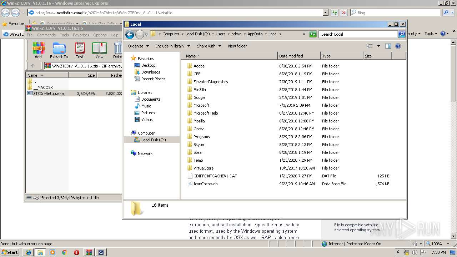457x257 pixels.
Task: Open the WinRAR Commands menu
Action: click(46, 35)
